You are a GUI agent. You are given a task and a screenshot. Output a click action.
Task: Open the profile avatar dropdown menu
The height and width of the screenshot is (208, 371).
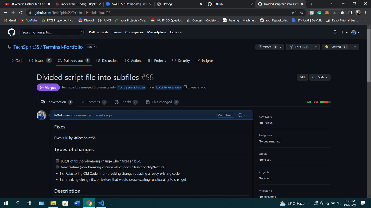coord(355,32)
